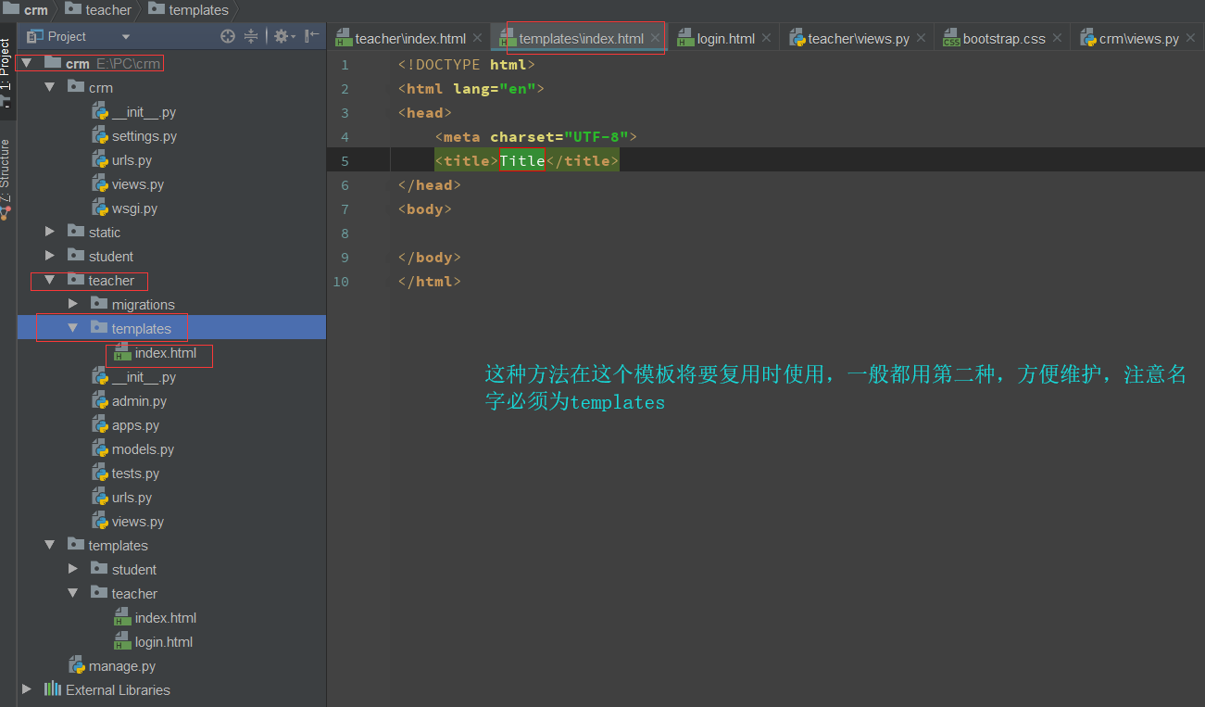
Task: Switch to the teacher\index.html editor tab
Action: [409, 38]
